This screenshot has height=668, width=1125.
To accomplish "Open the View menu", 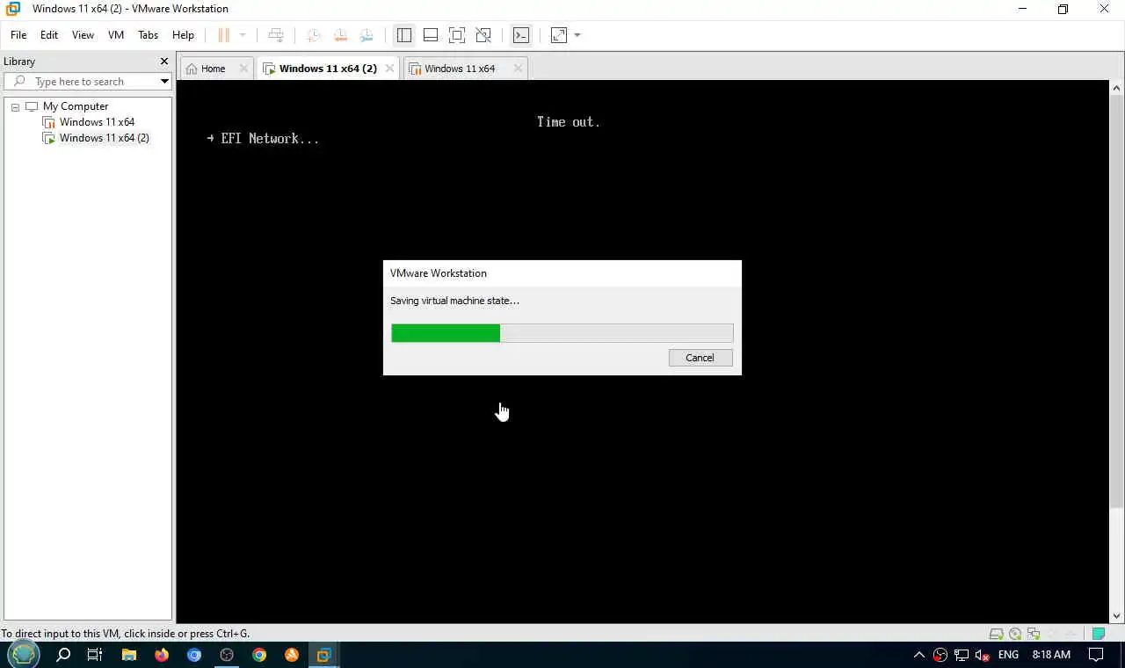I will pos(83,35).
